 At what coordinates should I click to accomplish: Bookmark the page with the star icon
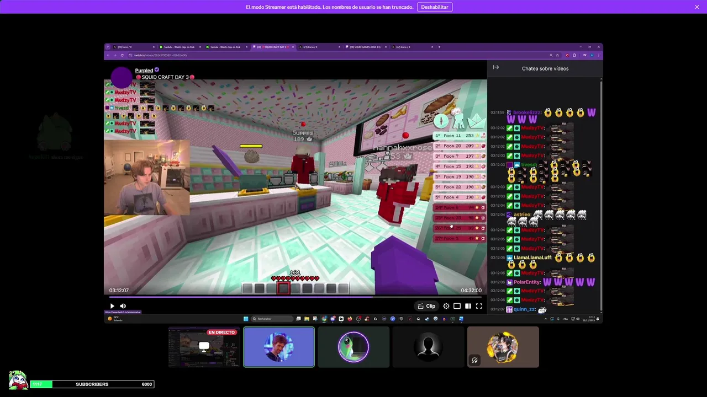tap(558, 55)
